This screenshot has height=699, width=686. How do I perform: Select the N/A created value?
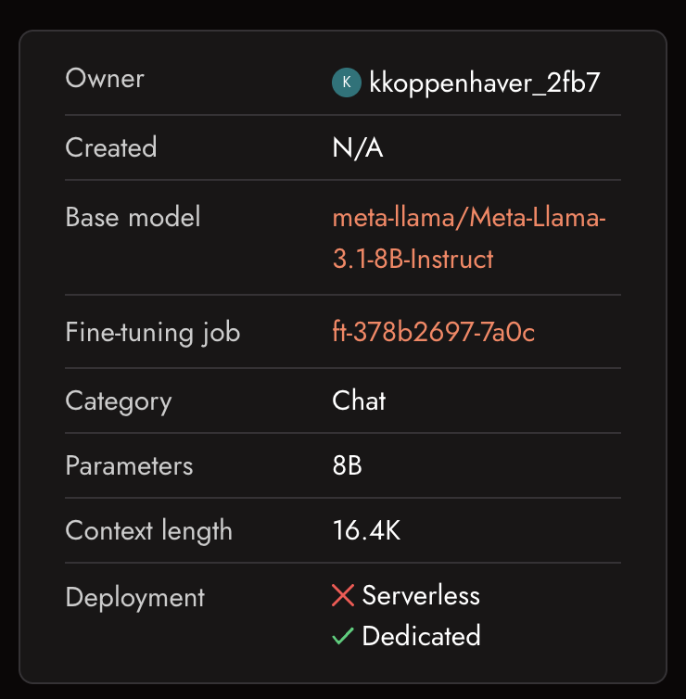point(358,147)
